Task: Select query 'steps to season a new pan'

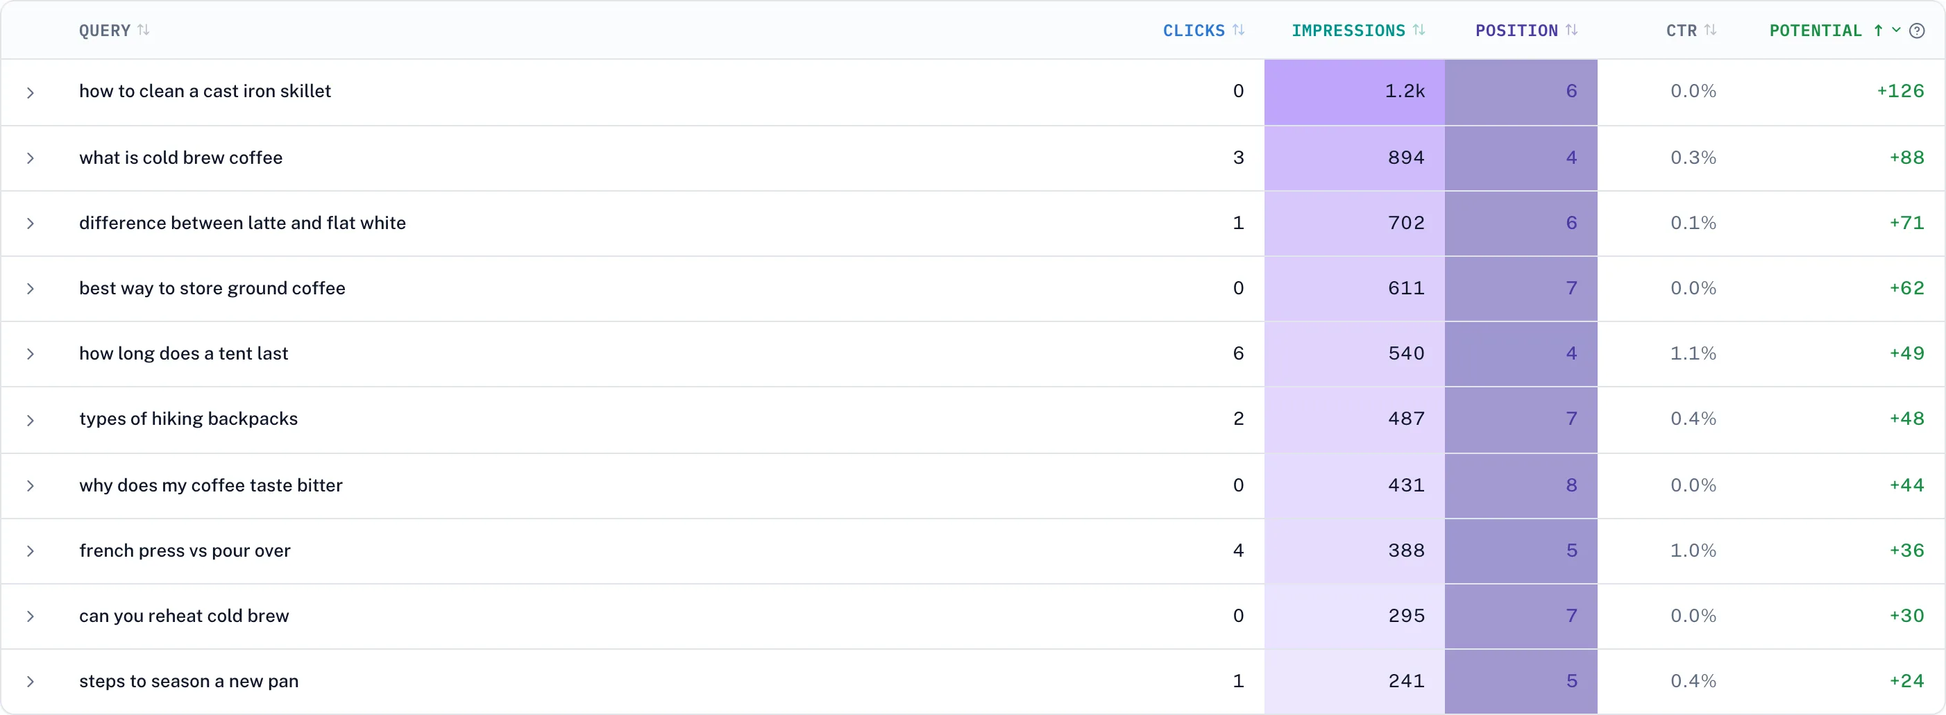Action: pyautogui.click(x=189, y=682)
